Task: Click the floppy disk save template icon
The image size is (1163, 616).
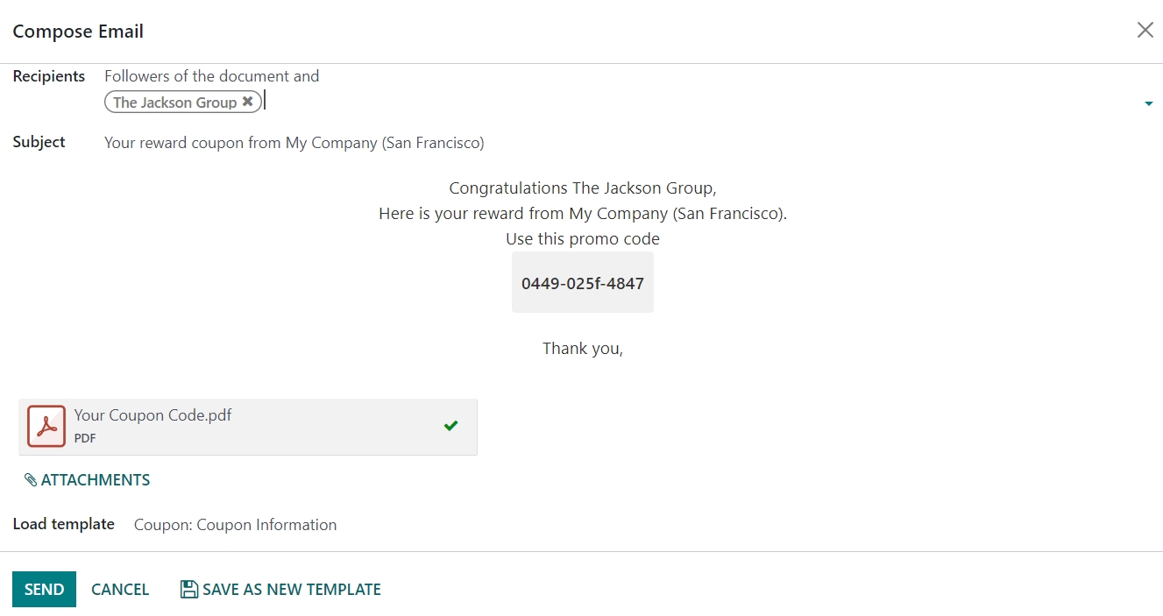Action: (188, 590)
